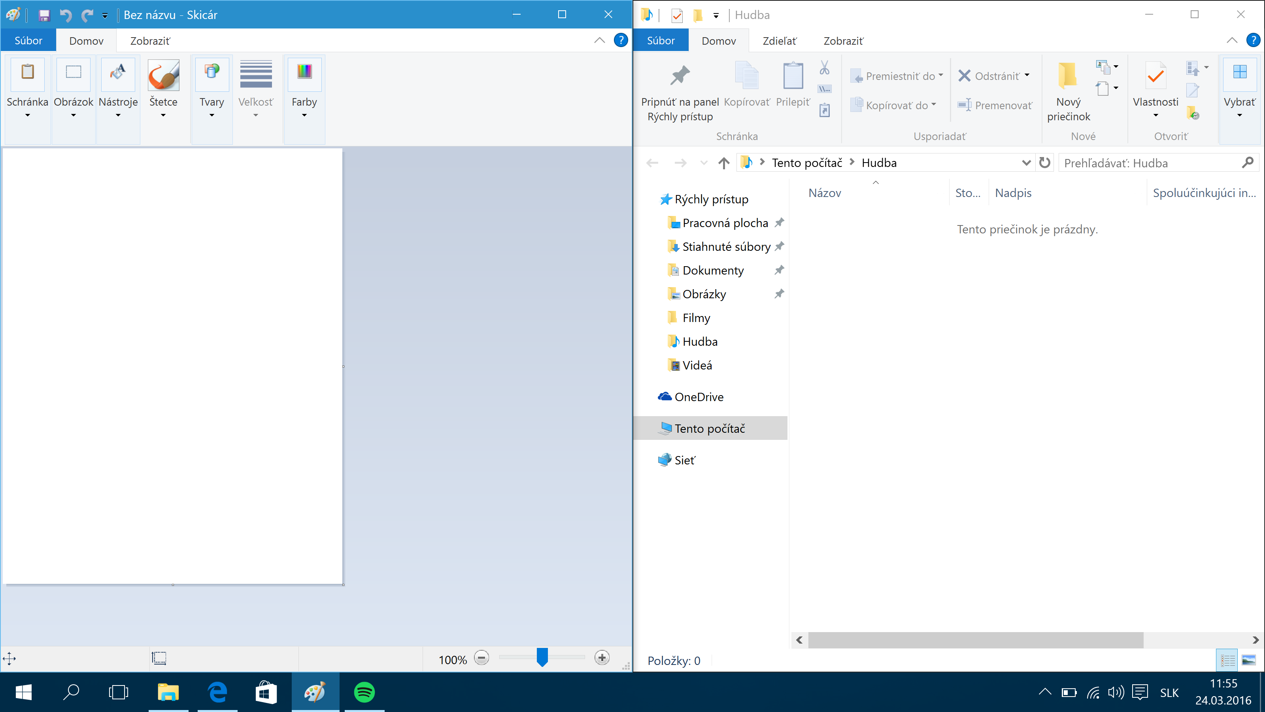This screenshot has height=712, width=1265.
Task: Create Nový priečinok in Hudba
Action: (1069, 92)
